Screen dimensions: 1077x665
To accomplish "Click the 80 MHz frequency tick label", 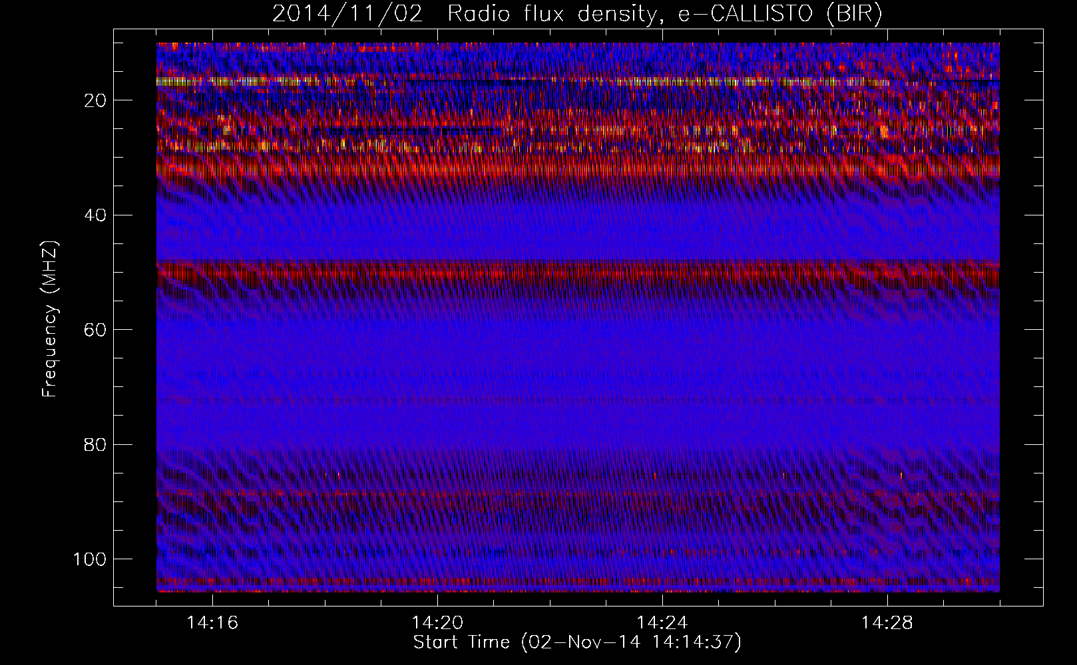I will pos(95,445).
